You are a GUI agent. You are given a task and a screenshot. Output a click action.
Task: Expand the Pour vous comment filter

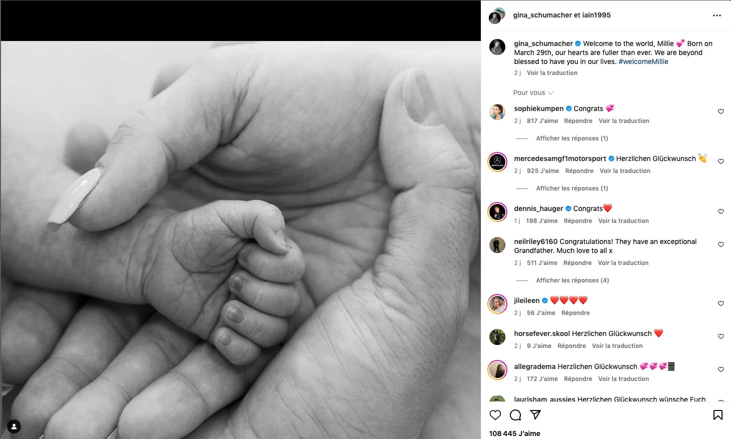tap(533, 92)
